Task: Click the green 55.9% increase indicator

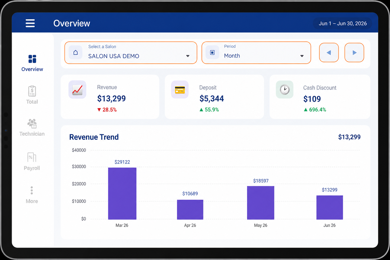Action: pyautogui.click(x=209, y=110)
